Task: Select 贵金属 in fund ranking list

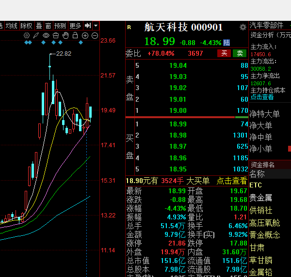Action: (260, 198)
